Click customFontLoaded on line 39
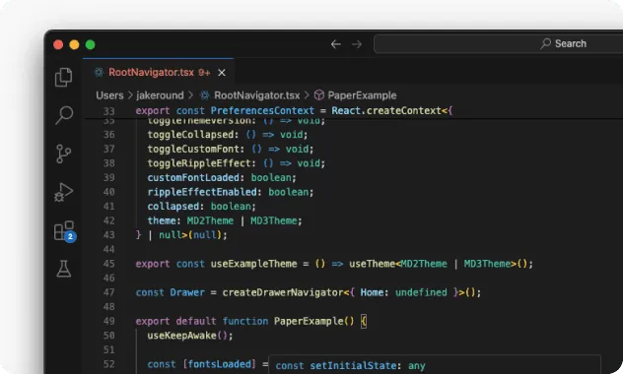Viewport: 623px width, 374px height. [193, 177]
